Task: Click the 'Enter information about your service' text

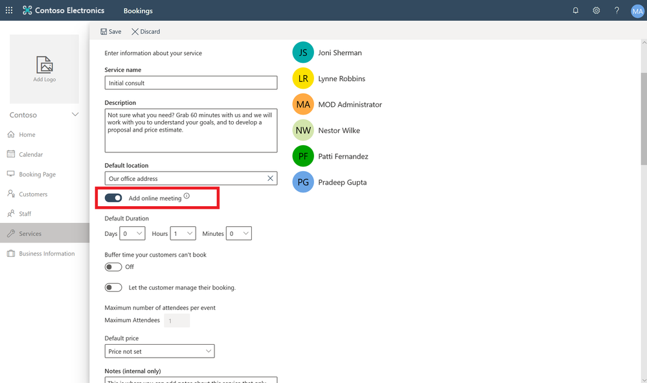Action: (x=153, y=53)
